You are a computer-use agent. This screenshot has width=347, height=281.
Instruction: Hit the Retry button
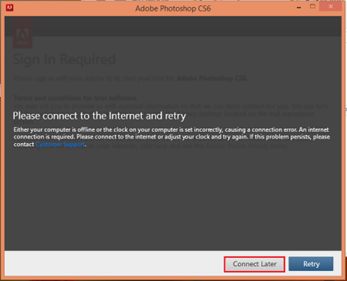click(x=311, y=264)
